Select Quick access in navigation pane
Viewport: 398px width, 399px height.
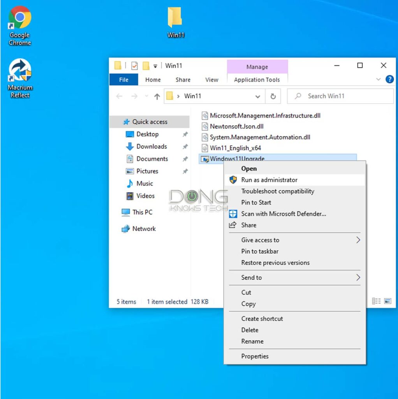[x=150, y=122]
